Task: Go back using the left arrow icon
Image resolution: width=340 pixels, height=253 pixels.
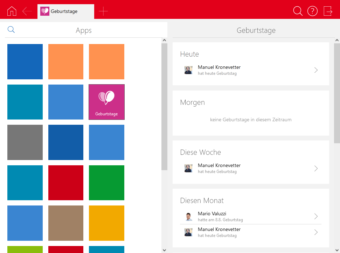Action: click(27, 11)
